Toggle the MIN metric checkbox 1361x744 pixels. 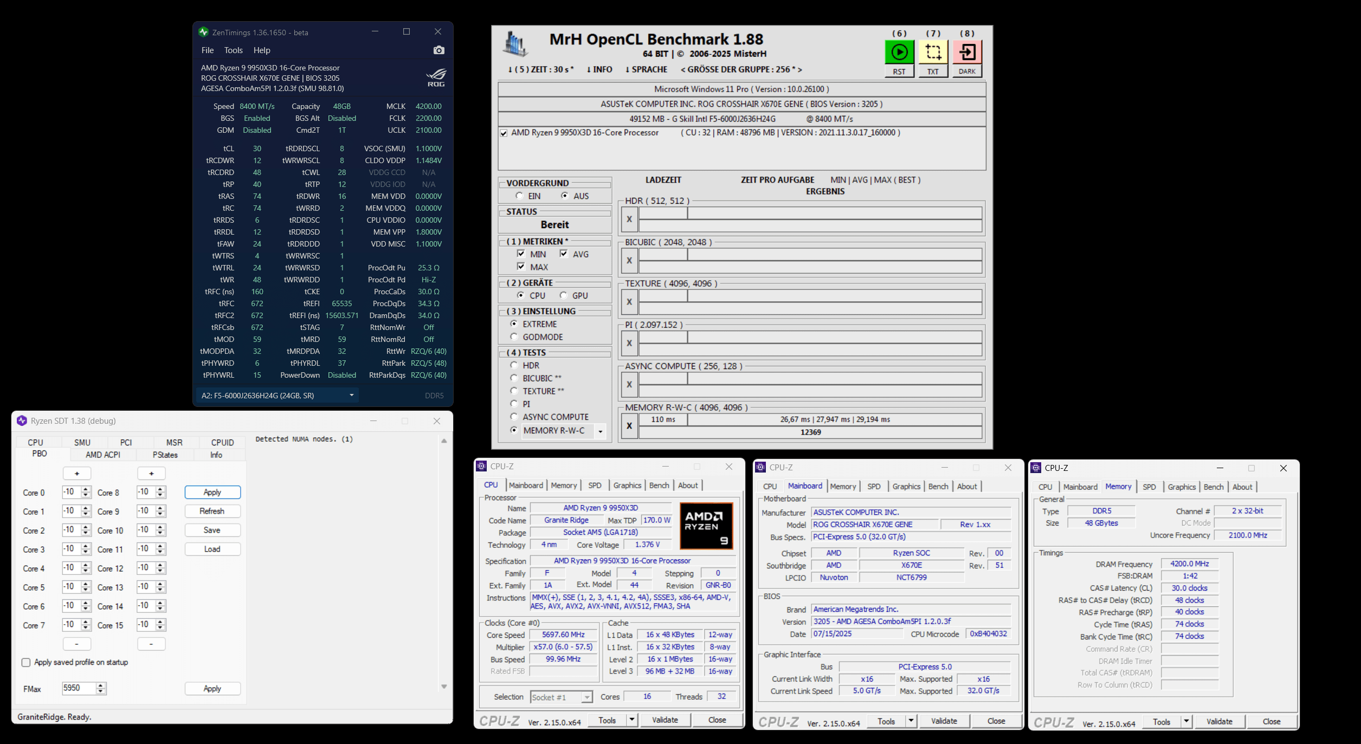pos(521,254)
